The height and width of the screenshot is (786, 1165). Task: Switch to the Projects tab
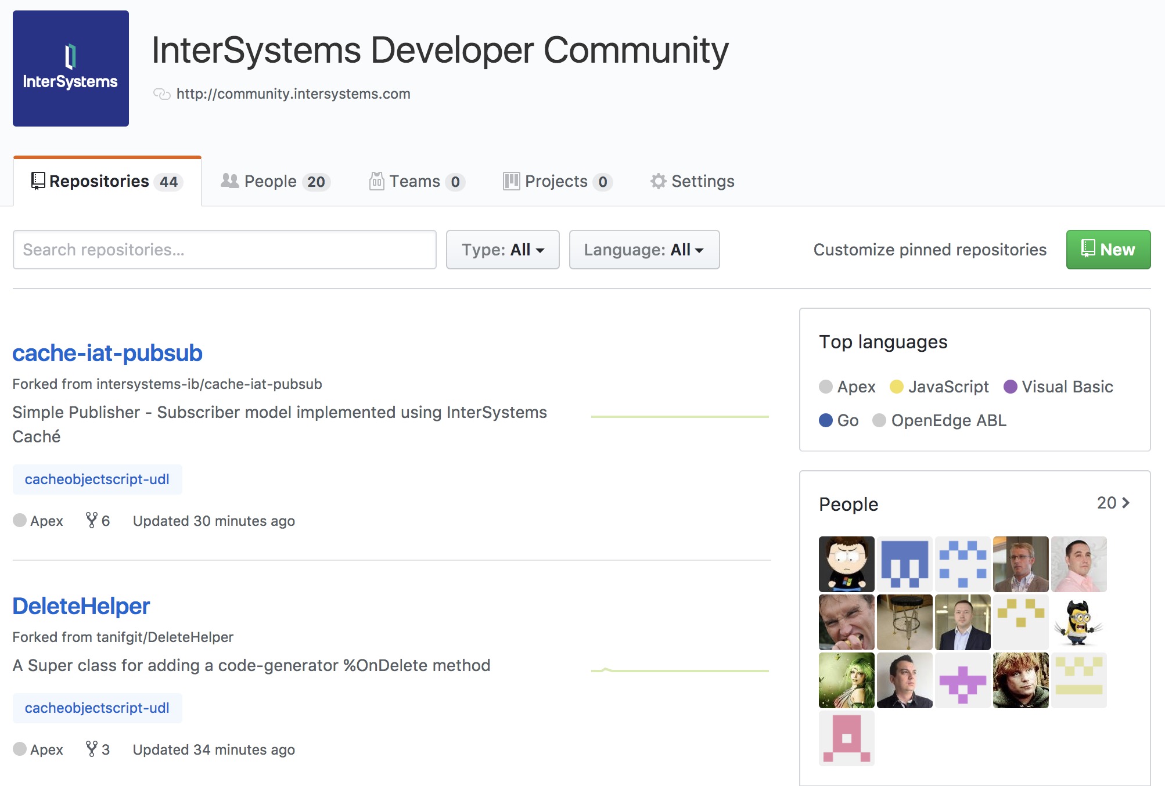coord(557,182)
